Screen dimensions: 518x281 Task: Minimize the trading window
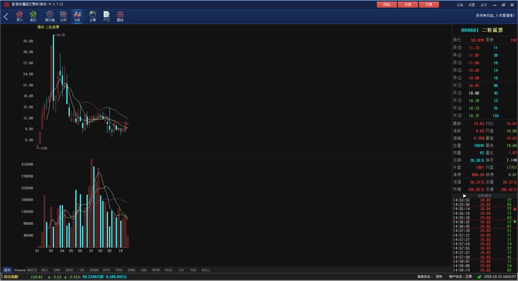[494, 5]
